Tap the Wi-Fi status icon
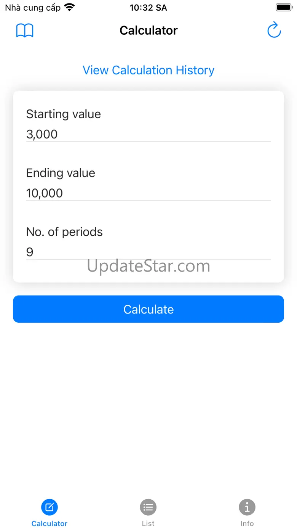 [x=70, y=7]
